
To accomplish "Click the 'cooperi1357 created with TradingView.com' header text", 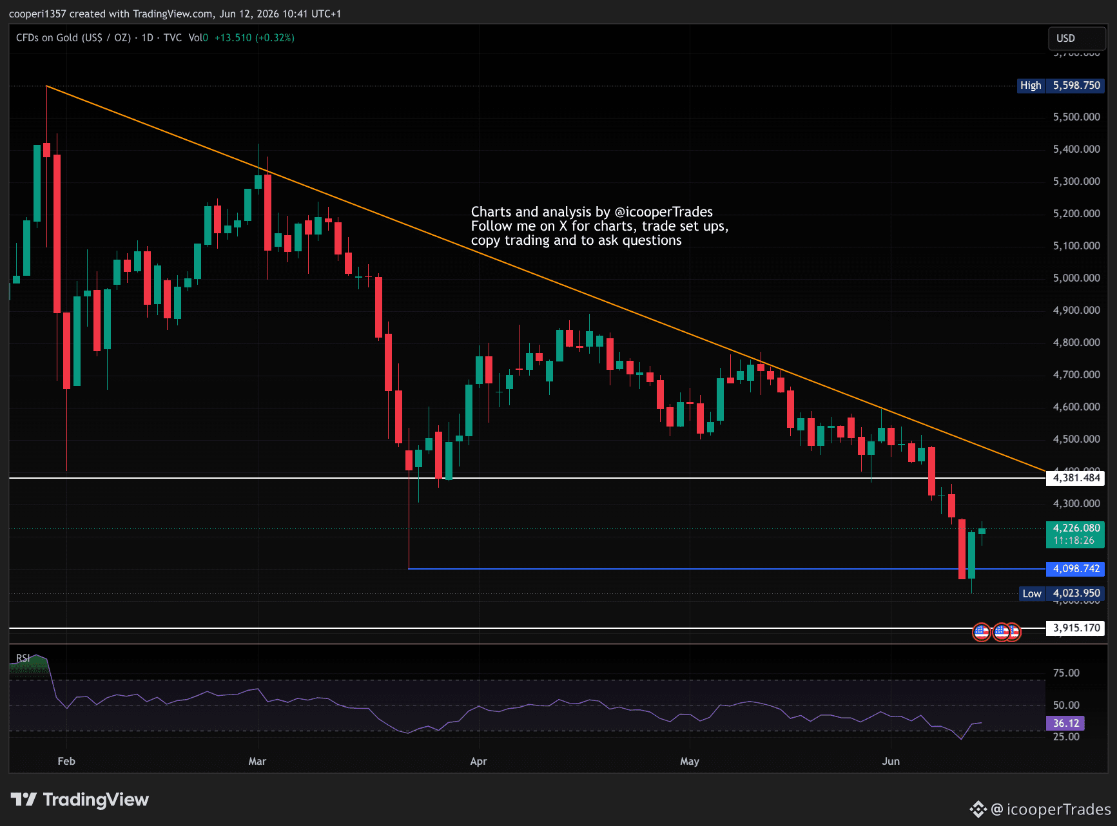I will pos(111,14).
